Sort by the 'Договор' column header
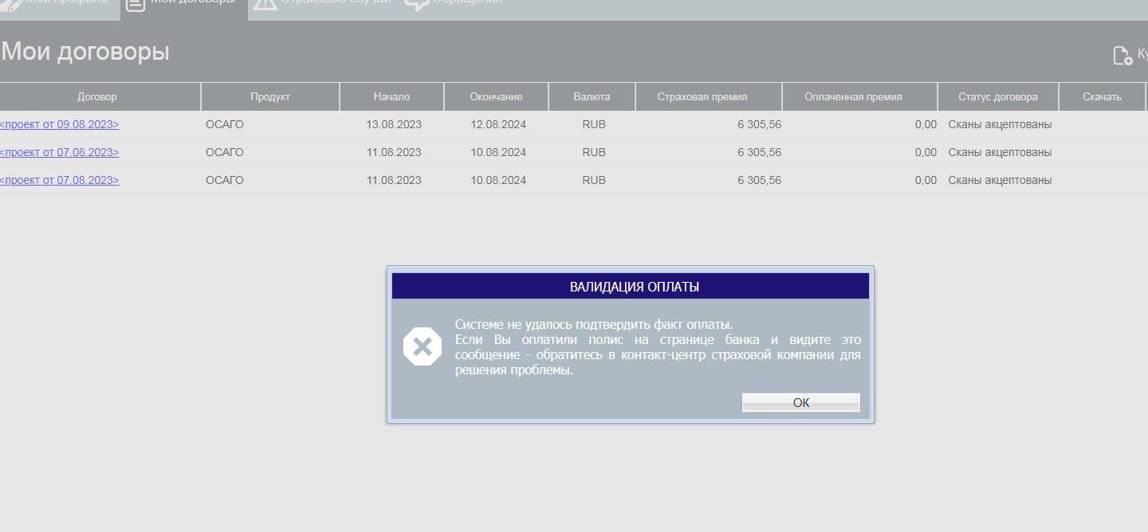 (97, 97)
